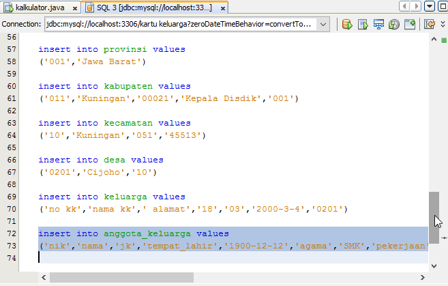Click line number 69 in gutter
This screenshot has height=286, width=448.
(12, 197)
